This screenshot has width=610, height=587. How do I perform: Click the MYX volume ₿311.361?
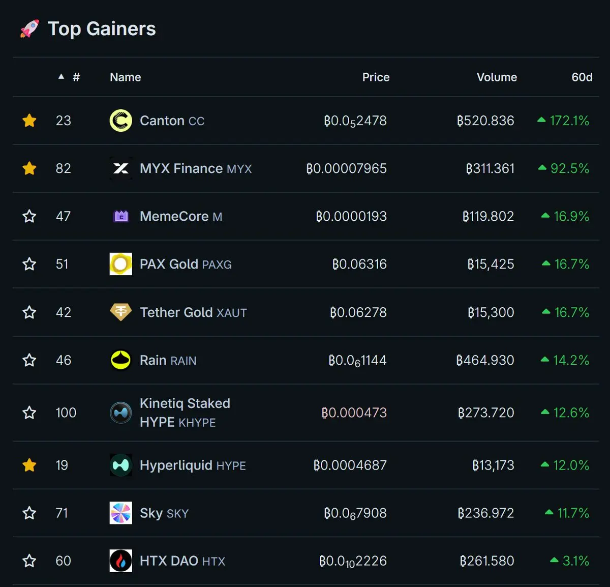[x=490, y=168]
